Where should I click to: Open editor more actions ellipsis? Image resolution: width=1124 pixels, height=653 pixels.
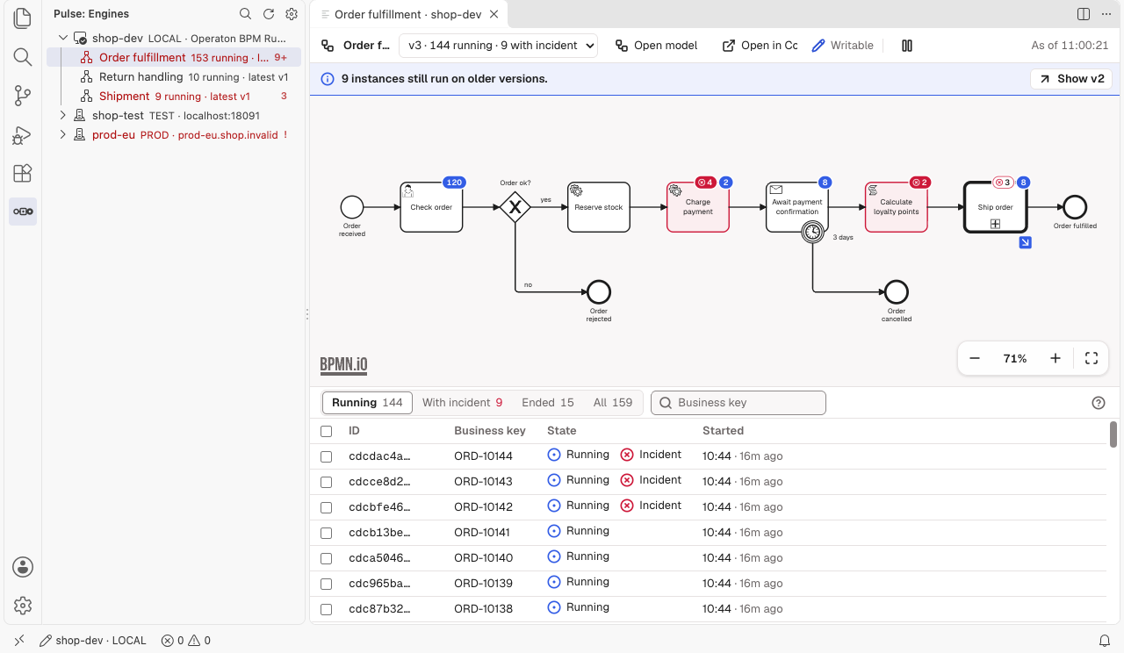(1106, 14)
